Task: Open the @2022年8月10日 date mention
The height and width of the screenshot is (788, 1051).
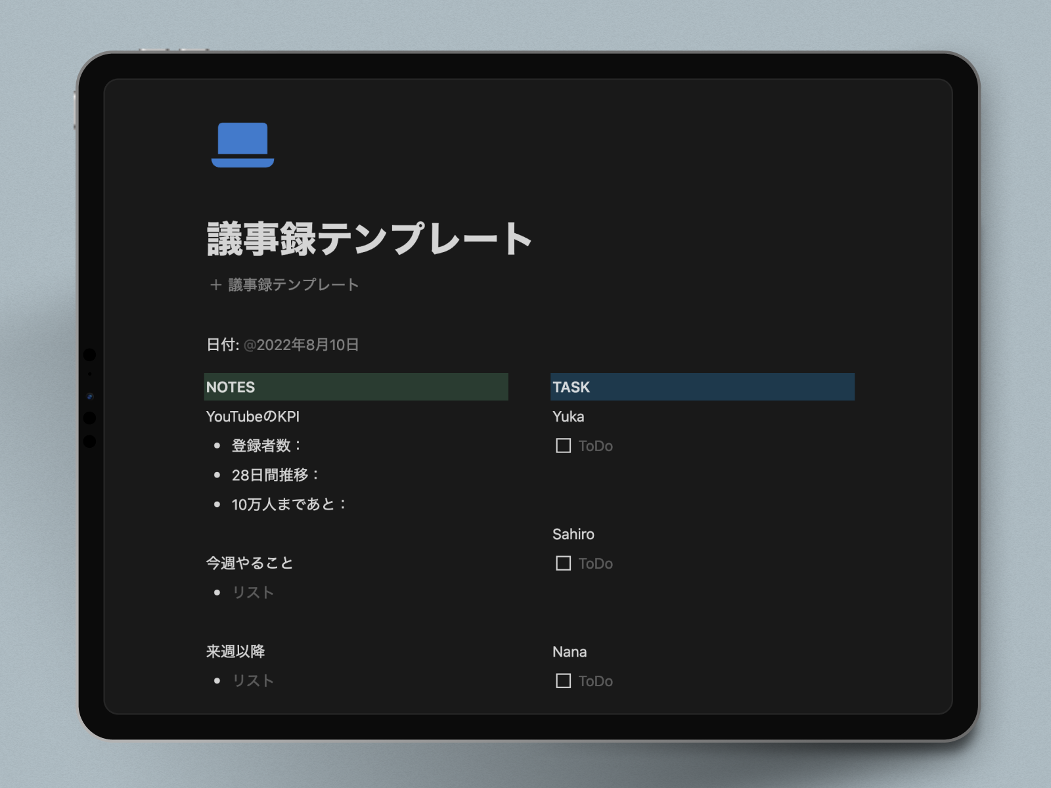Action: click(x=302, y=345)
